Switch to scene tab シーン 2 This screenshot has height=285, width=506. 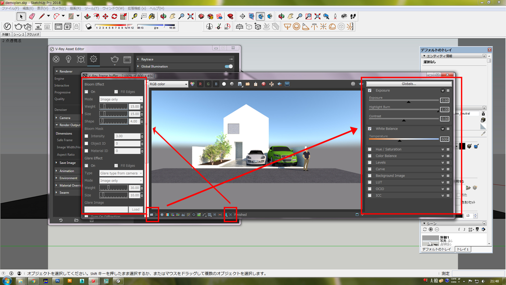click(19, 34)
